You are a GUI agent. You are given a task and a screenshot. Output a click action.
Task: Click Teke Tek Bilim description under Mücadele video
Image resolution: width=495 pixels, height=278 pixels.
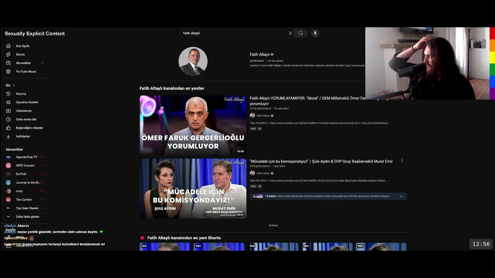tap(319, 181)
